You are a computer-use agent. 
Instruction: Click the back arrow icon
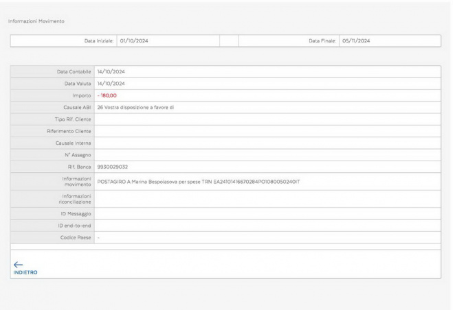16,263
